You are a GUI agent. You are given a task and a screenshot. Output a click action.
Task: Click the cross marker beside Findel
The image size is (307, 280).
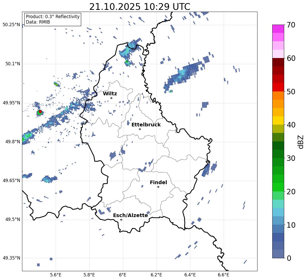pos(158,187)
